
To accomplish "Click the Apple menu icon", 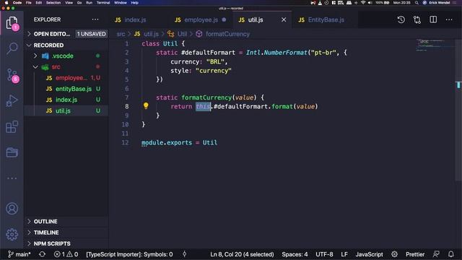I will [6, 3].
